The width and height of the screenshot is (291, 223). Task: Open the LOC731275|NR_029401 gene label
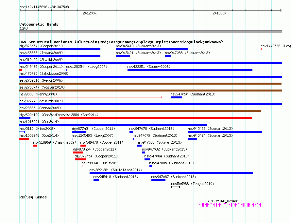(220, 201)
